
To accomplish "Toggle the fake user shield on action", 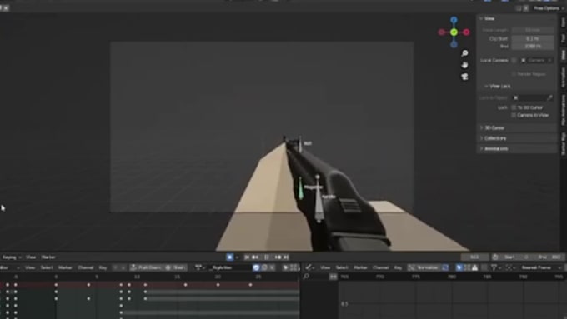I will click(x=256, y=267).
